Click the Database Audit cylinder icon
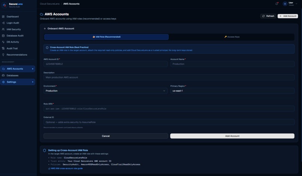This screenshot has width=302, height=176. 3,35
